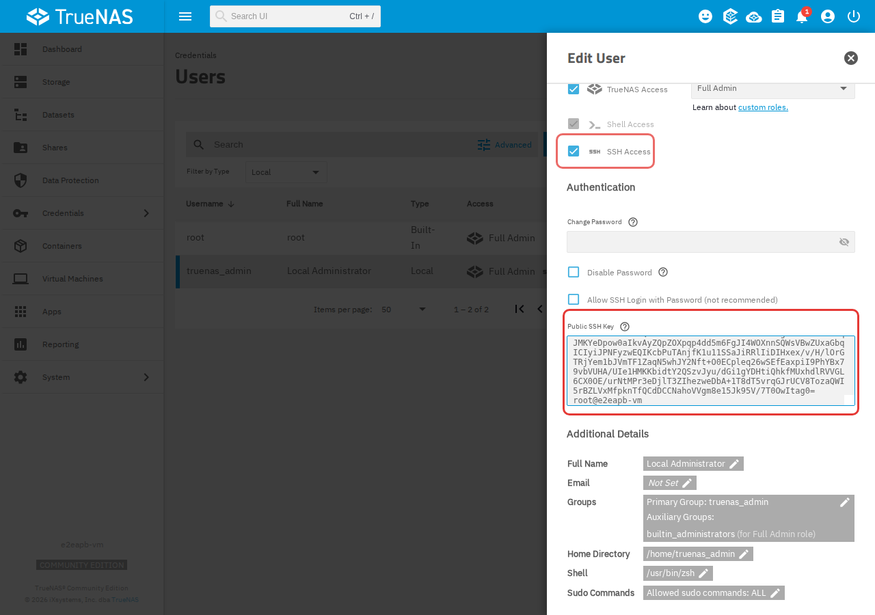
Task: Show password with the eye icon
Action: (844, 242)
